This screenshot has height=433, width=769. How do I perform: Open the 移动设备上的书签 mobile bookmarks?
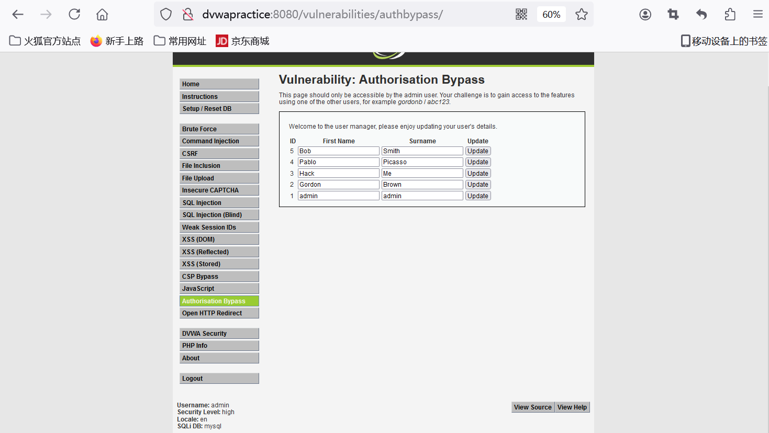(724, 41)
